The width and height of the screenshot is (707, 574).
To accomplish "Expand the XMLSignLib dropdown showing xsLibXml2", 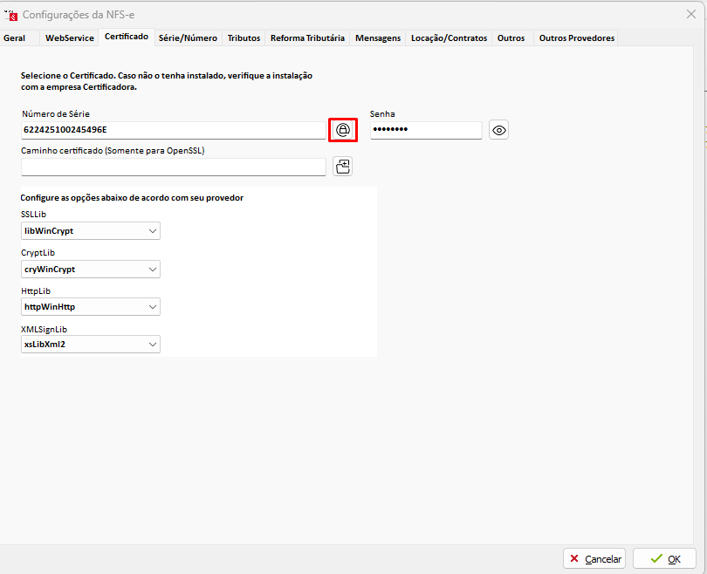I will point(91,345).
